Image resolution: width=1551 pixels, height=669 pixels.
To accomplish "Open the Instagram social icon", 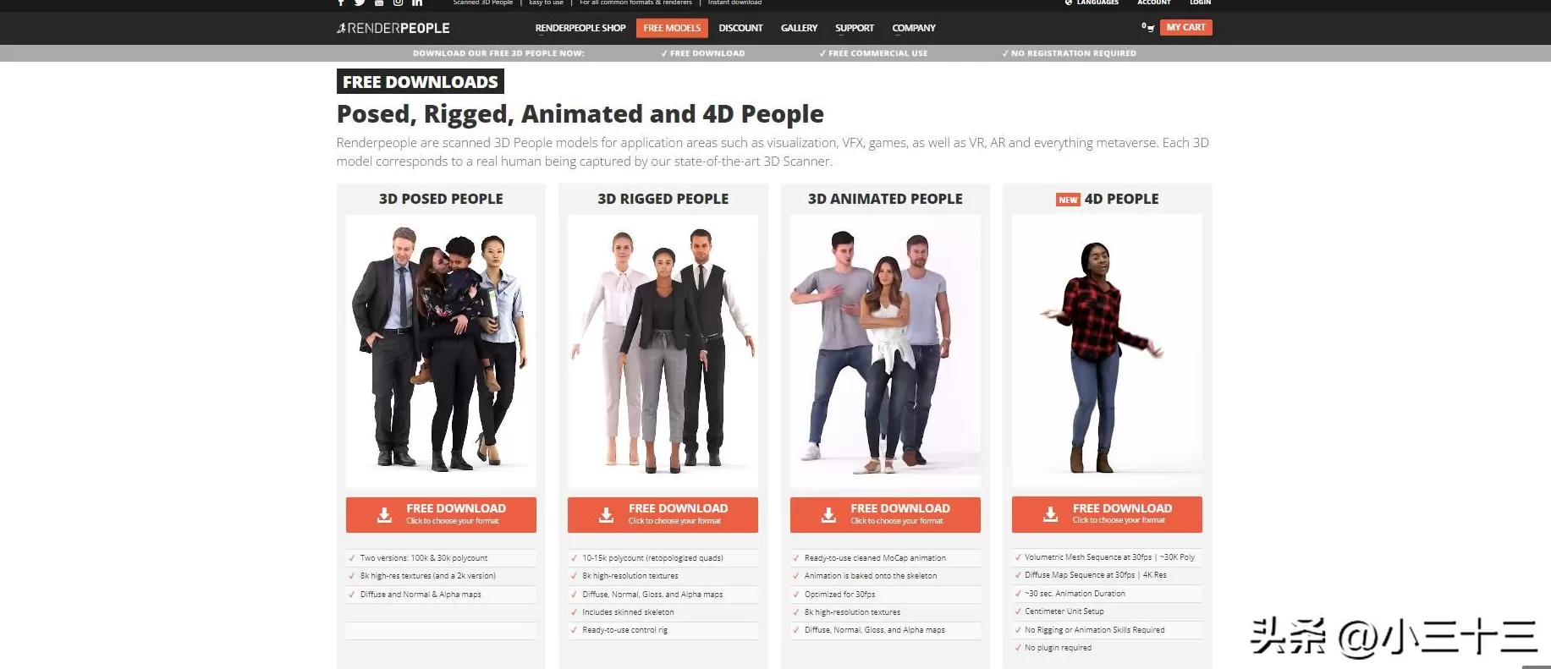I will click(398, 3).
